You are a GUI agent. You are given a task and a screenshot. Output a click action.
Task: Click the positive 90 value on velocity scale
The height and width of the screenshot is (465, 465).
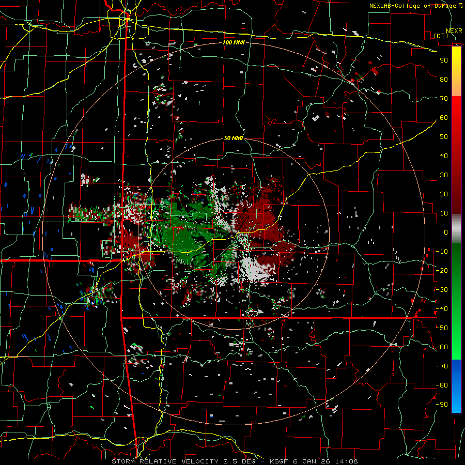444,60
